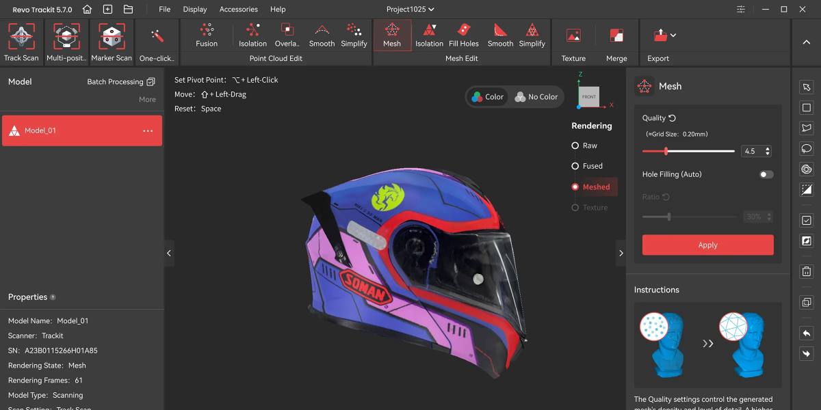
Task: Expand the More options in Model panel
Action: [147, 99]
